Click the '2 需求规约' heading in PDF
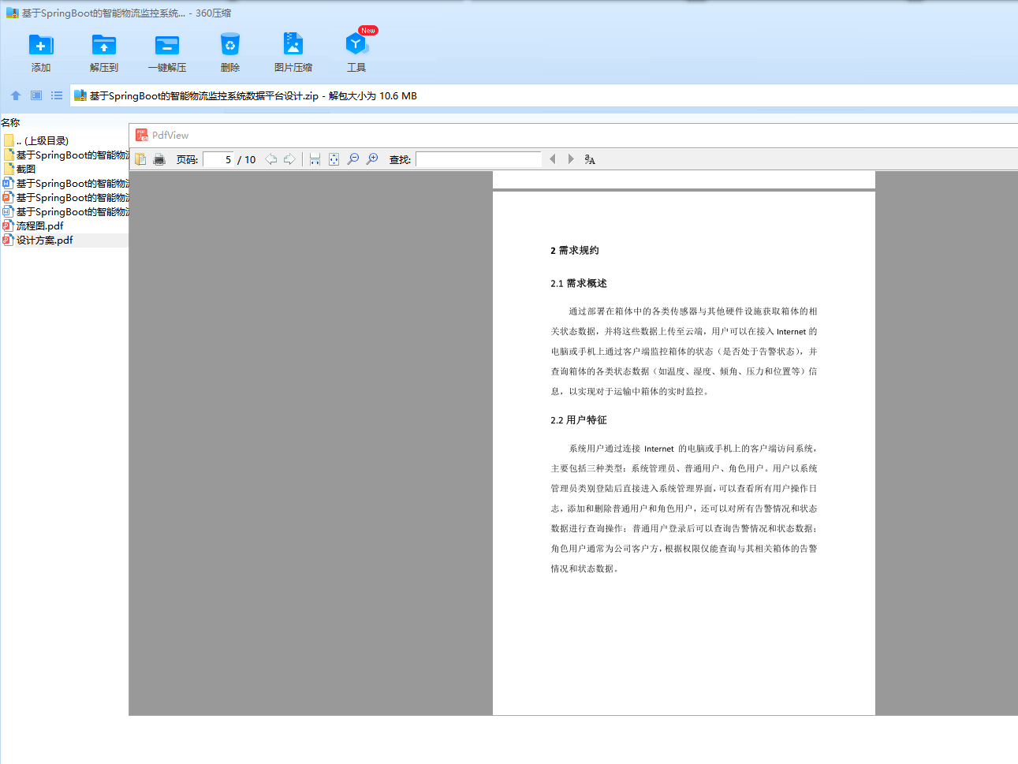This screenshot has width=1018, height=764. [x=575, y=251]
